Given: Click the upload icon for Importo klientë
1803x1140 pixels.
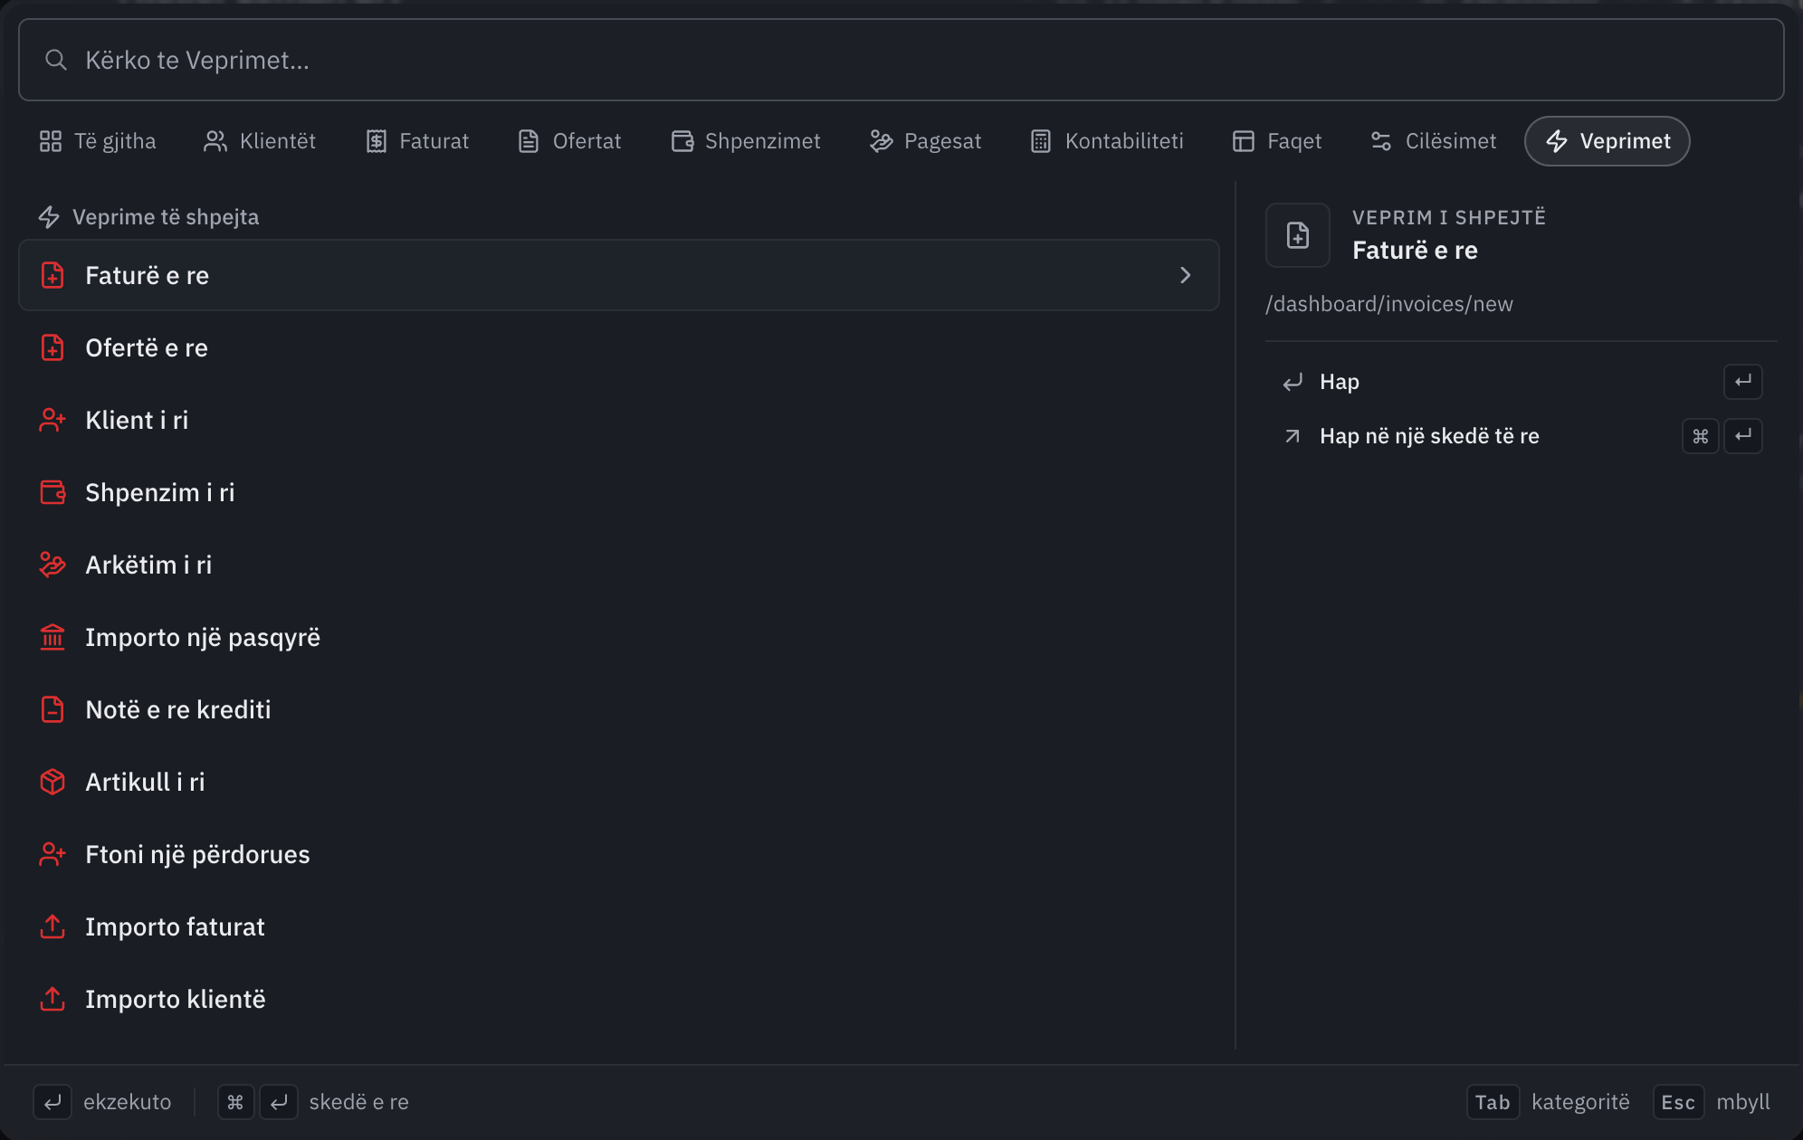Looking at the screenshot, I should coord(52,999).
